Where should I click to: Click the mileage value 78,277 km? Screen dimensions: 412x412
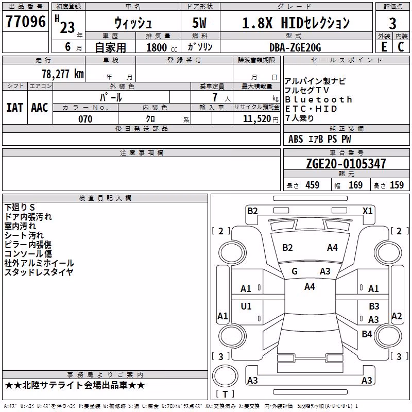63,74
